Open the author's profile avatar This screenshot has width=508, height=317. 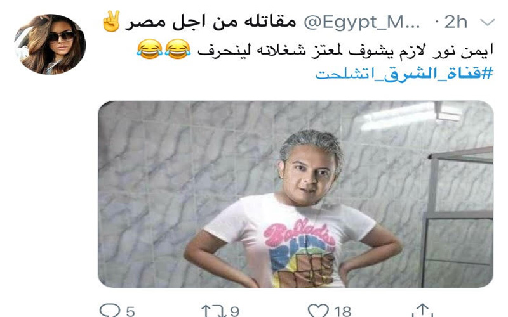click(50, 44)
